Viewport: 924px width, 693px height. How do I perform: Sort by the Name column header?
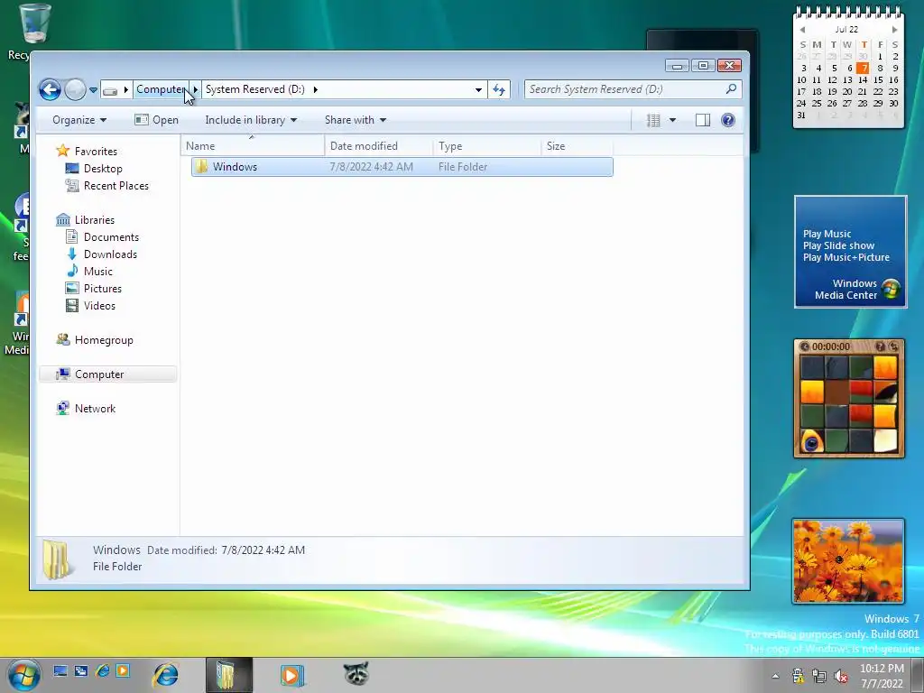click(x=253, y=146)
